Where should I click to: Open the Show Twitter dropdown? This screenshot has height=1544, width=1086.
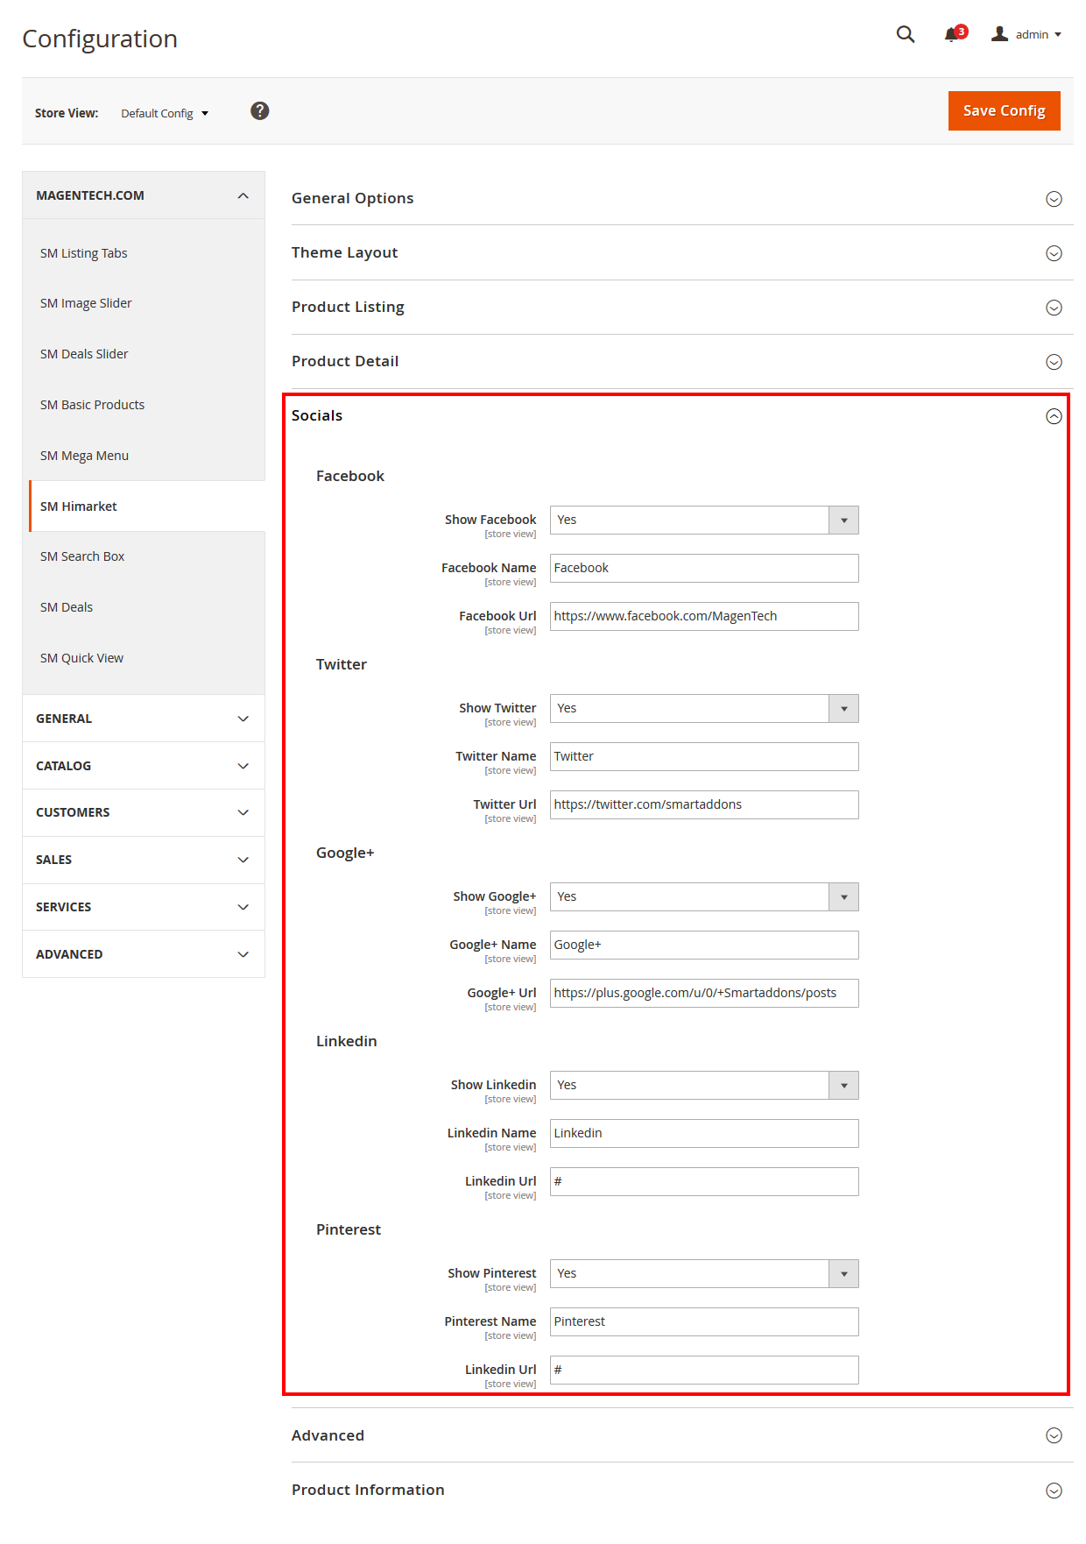click(x=704, y=708)
